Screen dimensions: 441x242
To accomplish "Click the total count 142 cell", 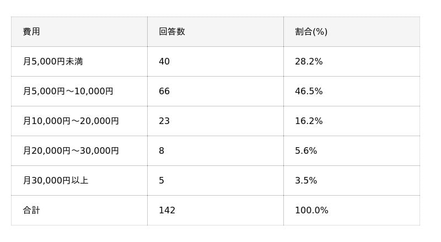I will [x=167, y=210].
